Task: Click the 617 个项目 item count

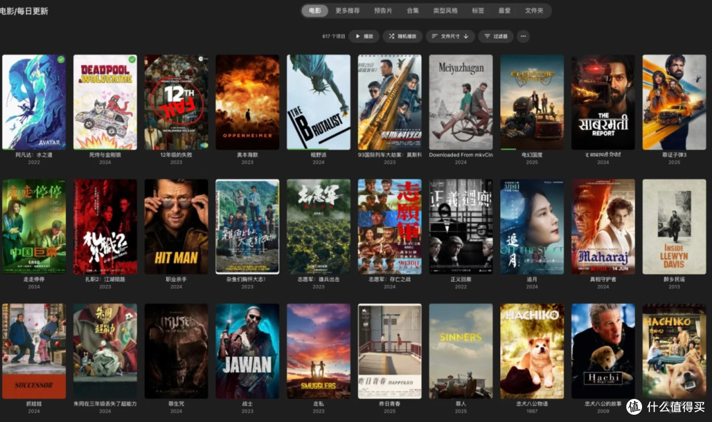Action: 334,36
